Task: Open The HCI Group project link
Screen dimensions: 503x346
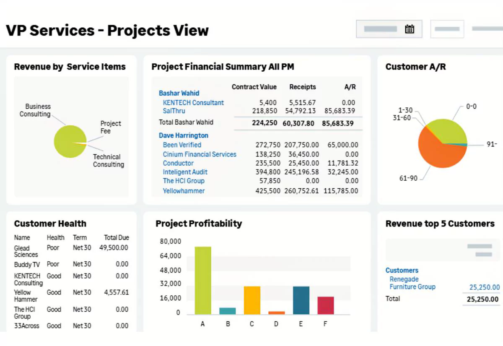Action: point(184,181)
